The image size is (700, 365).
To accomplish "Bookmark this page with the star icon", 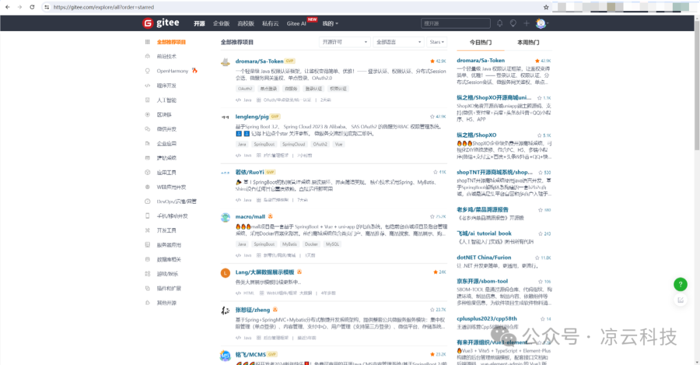I will 546,7.
